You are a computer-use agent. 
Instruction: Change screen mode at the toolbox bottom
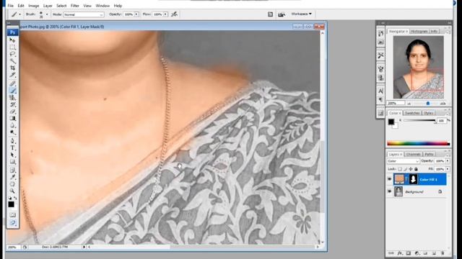tap(12, 223)
